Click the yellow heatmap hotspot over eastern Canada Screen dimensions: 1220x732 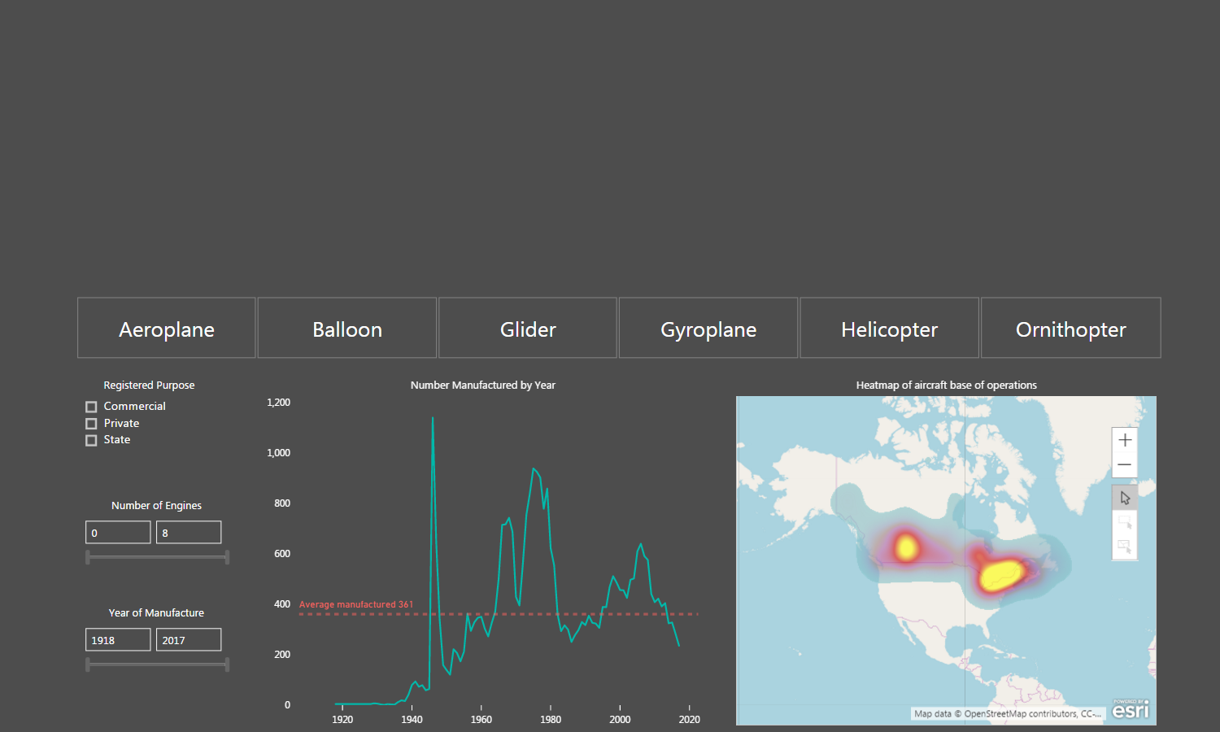(x=1001, y=575)
